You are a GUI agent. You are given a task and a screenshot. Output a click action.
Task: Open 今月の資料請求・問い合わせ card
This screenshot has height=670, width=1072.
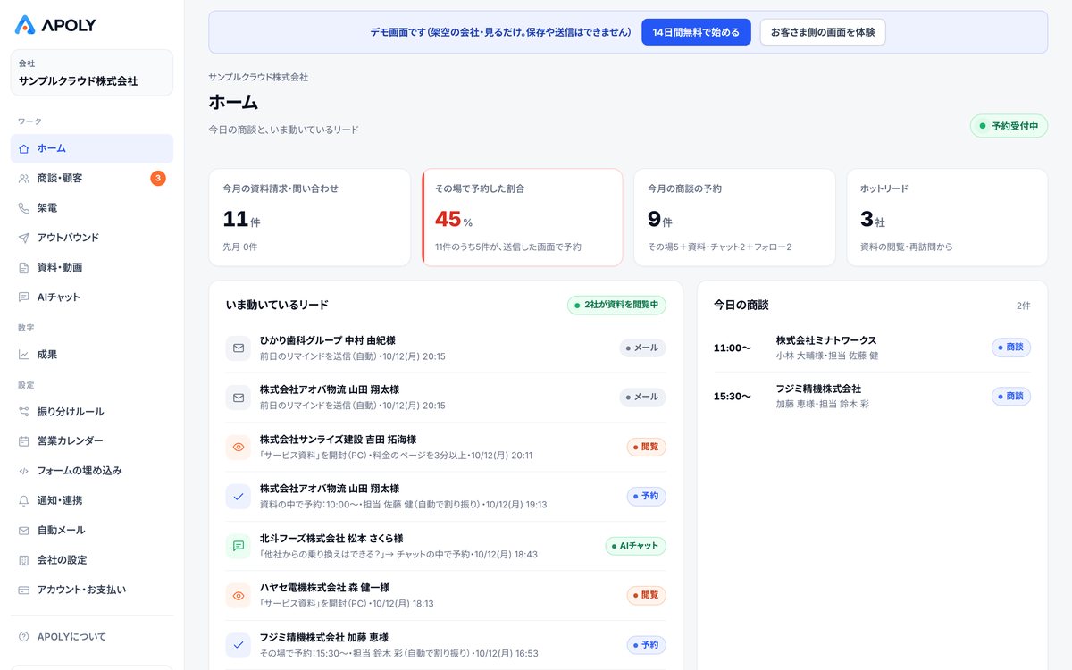(310, 217)
